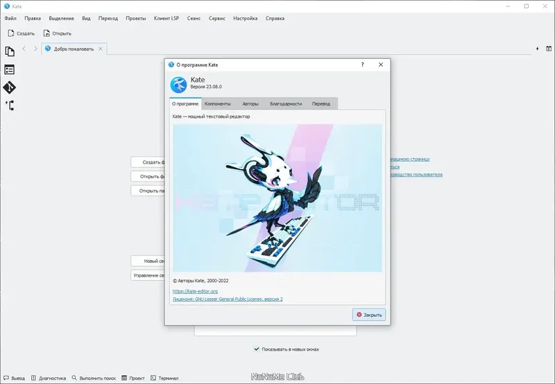Toggle Показывать в новых окнах checkbox
This screenshot has width=555, height=384.
(x=257, y=349)
